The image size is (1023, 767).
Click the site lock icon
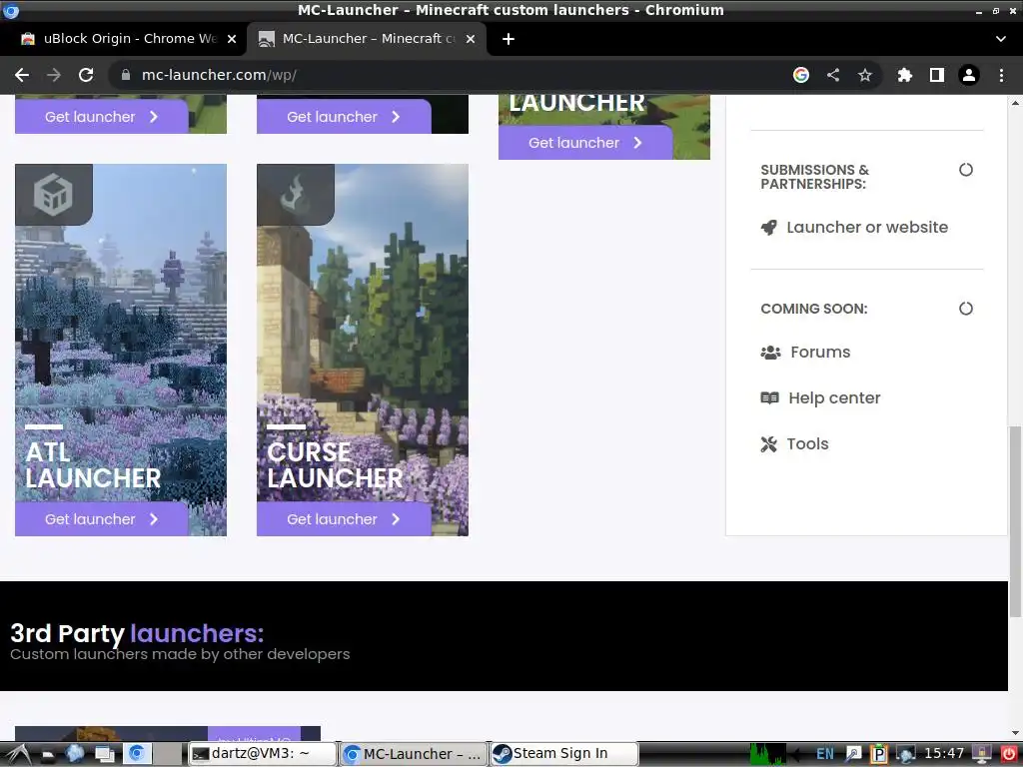(x=126, y=75)
